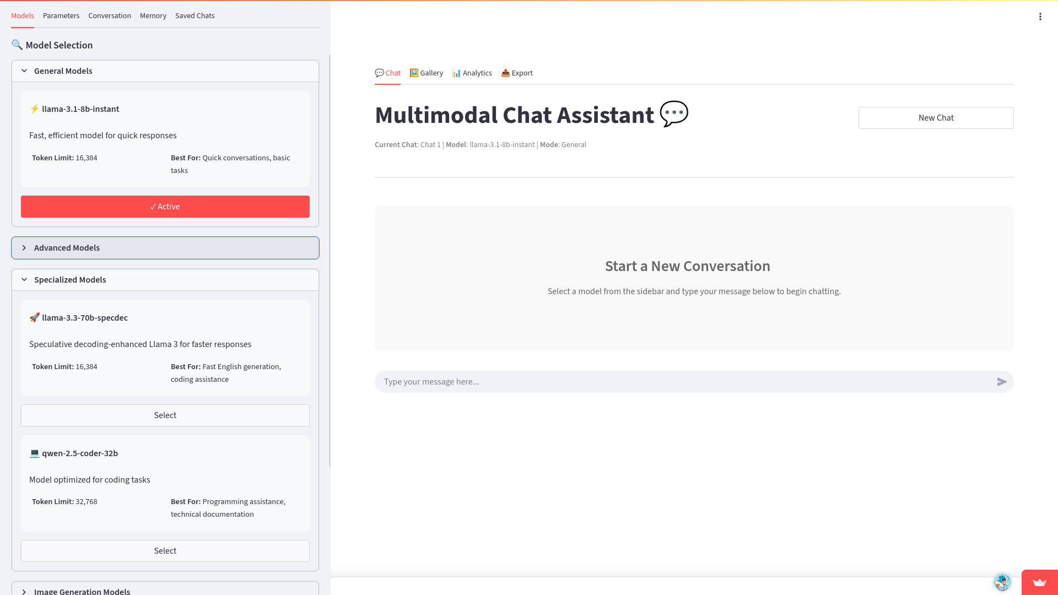Collapse the Specialized Models section
Viewport: 1058px width, 595px height.
coord(165,280)
